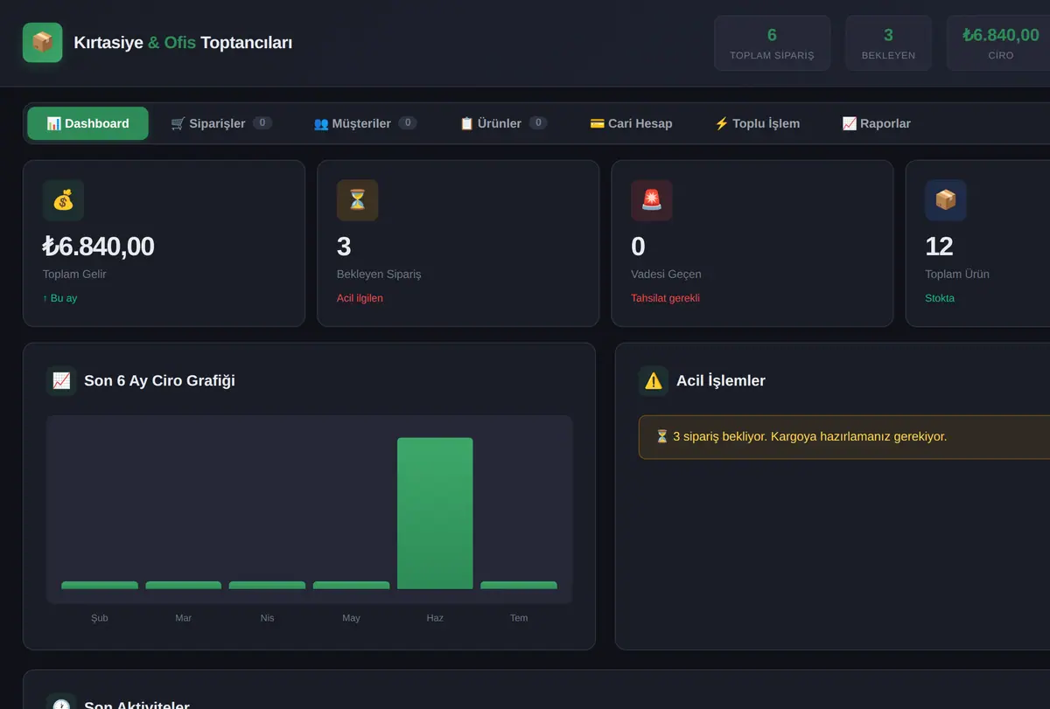Open the Cari Hesap tab
Viewport: 1050px width, 709px height.
[x=631, y=123]
